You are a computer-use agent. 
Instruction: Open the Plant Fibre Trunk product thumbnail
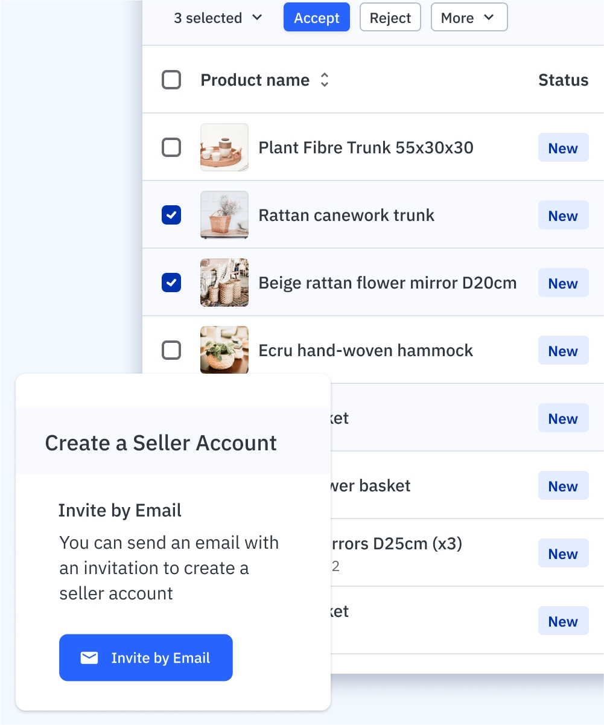pyautogui.click(x=224, y=147)
